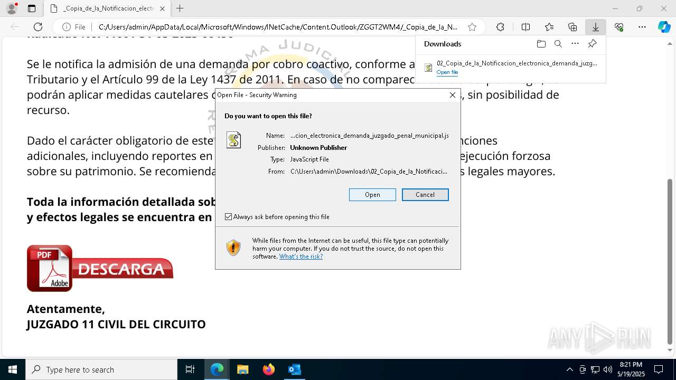Open File Explorer from taskbar

tap(242, 369)
